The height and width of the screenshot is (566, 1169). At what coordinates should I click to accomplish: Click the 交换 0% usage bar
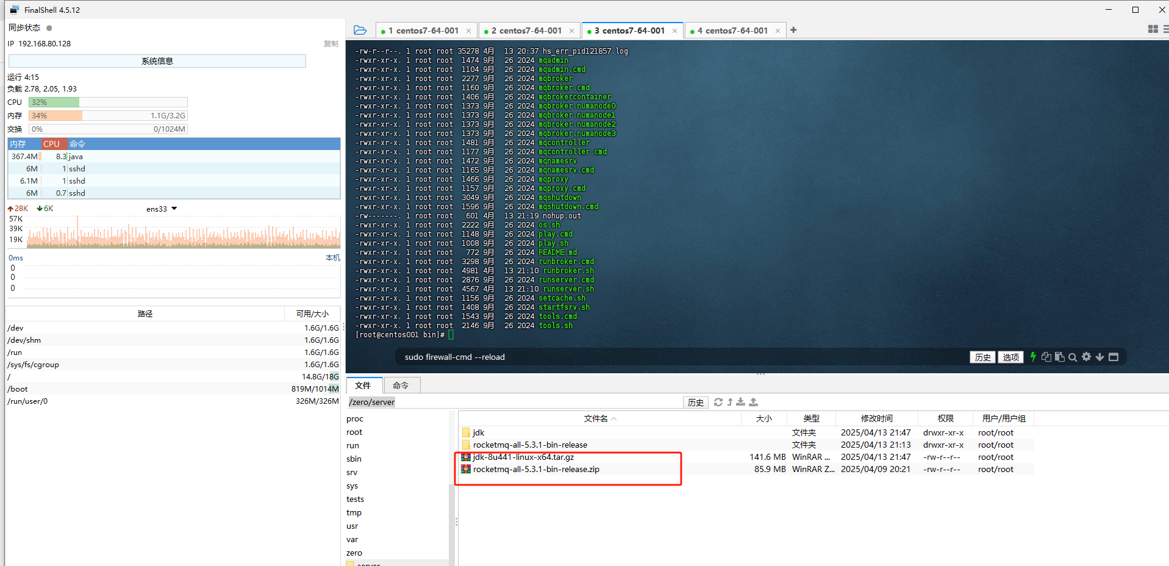(x=108, y=129)
